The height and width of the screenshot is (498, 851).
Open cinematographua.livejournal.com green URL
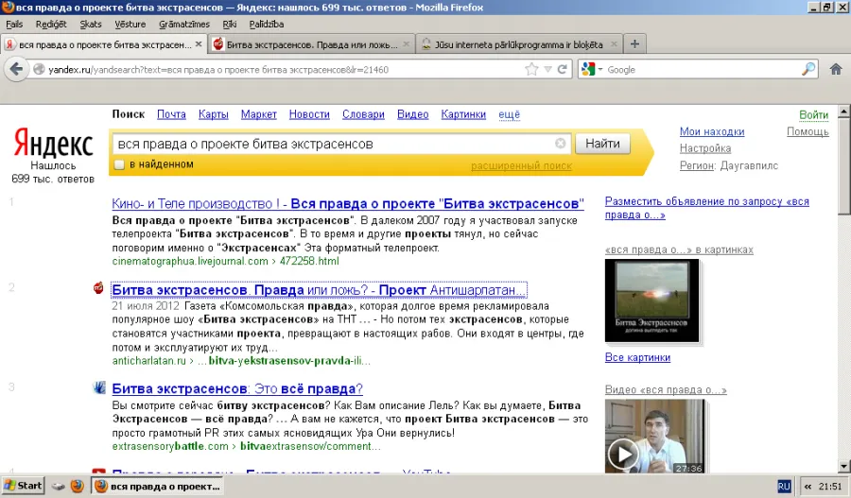point(226,261)
